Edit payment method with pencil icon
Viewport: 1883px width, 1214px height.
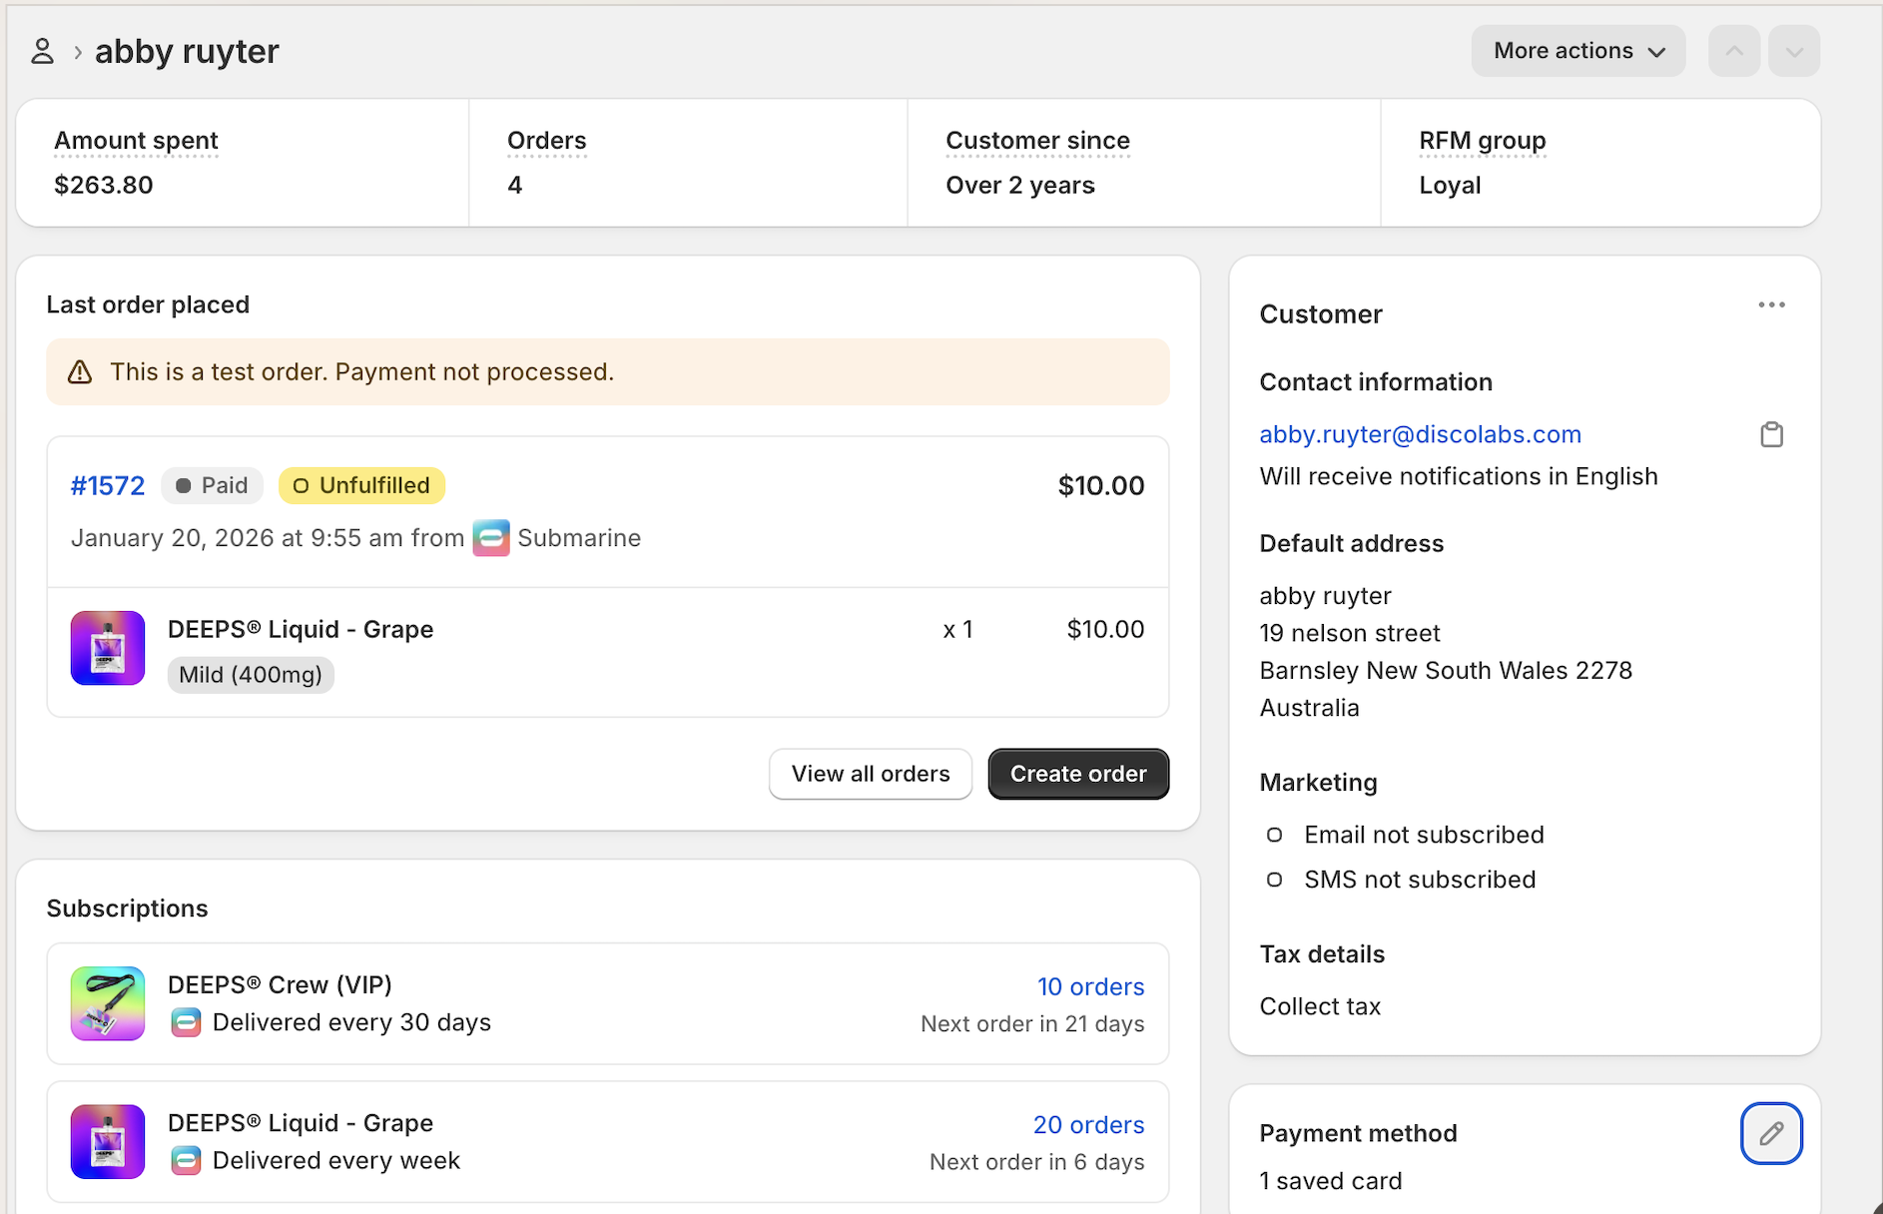(1770, 1133)
